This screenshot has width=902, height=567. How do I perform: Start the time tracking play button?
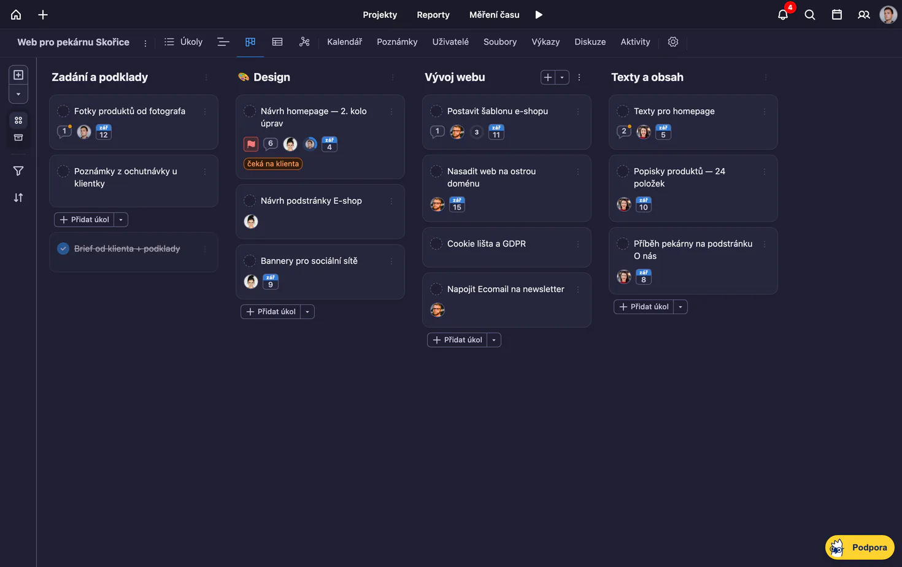click(x=539, y=15)
